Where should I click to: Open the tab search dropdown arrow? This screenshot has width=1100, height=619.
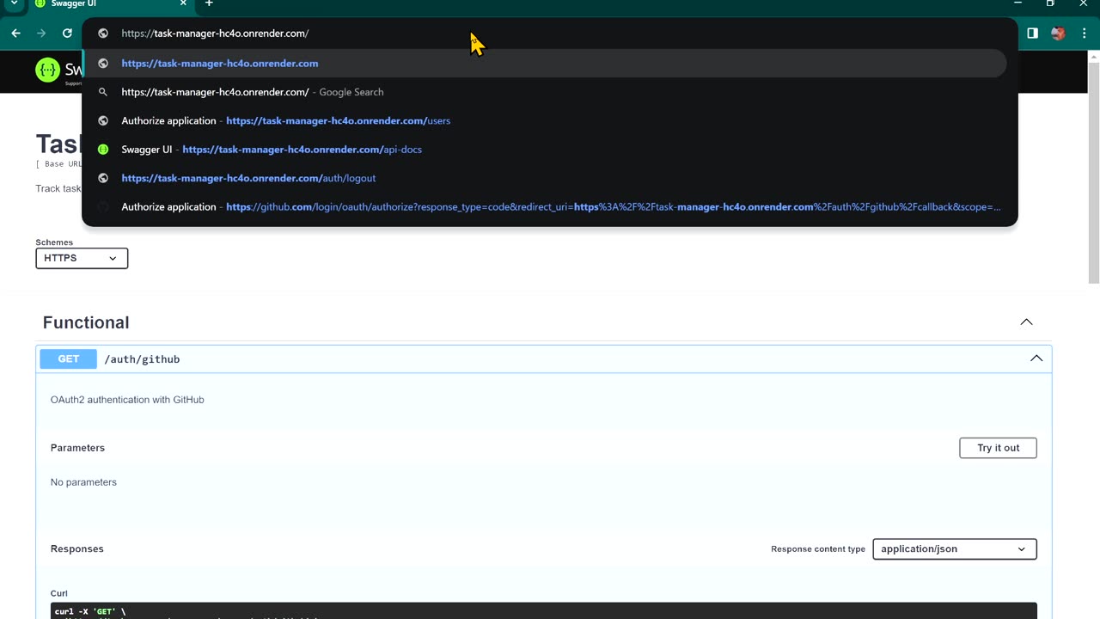pyautogui.click(x=14, y=3)
